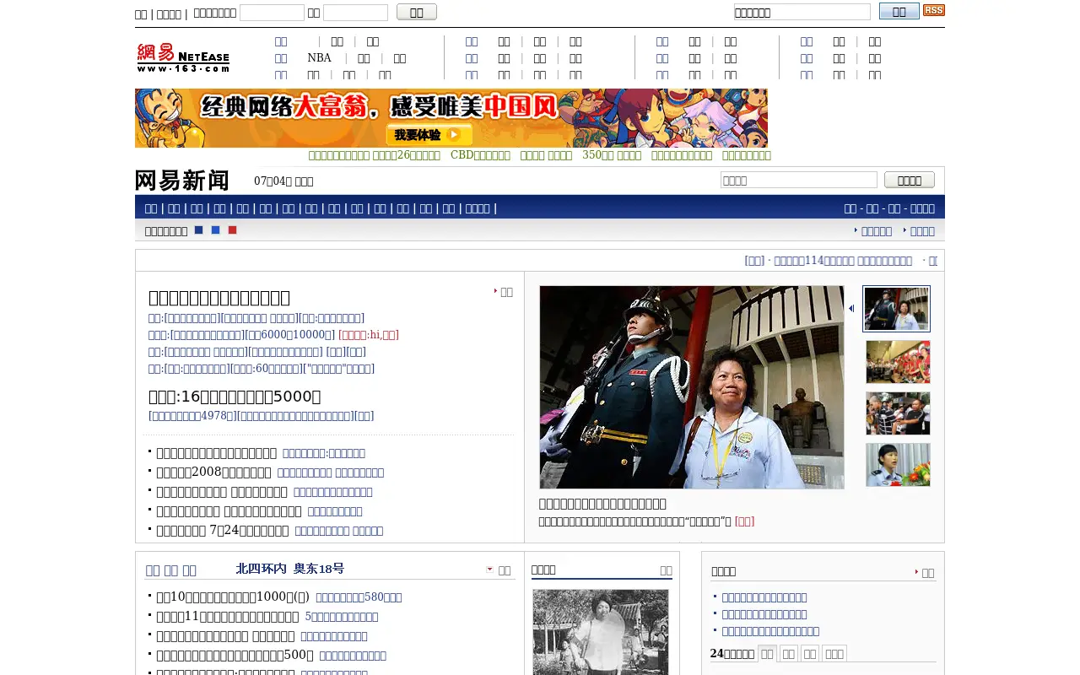Open the 北四环内 奥东18号 link
Image resolution: width=1080 pixels, height=675 pixels.
pyautogui.click(x=290, y=569)
